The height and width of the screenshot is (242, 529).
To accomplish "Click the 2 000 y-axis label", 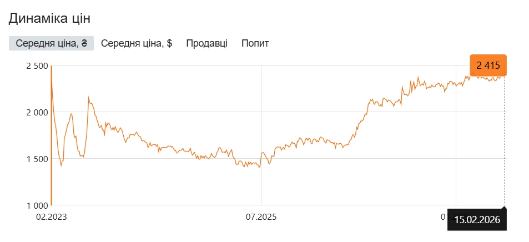I will click(37, 113).
